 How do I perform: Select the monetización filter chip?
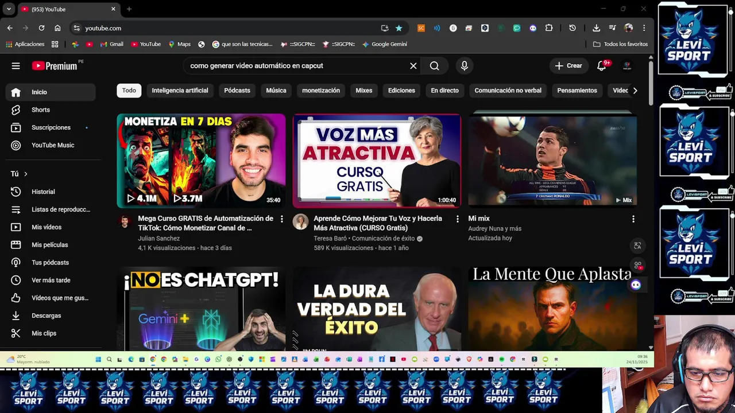[x=321, y=91]
